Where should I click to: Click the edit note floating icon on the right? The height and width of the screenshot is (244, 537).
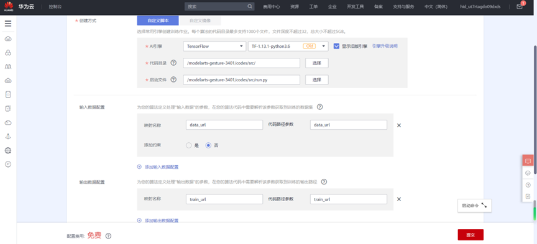pos(528,196)
